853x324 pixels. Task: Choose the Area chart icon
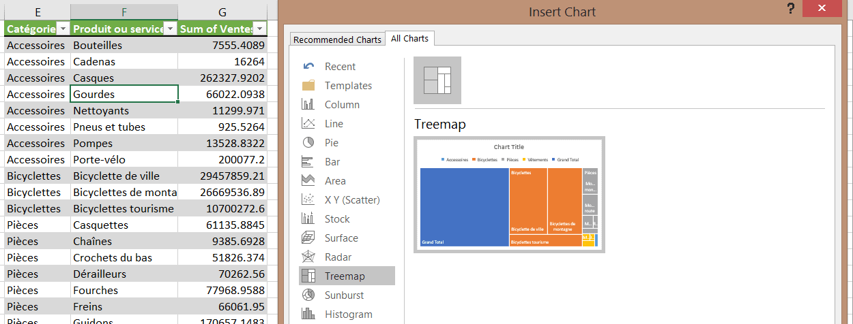[308, 181]
